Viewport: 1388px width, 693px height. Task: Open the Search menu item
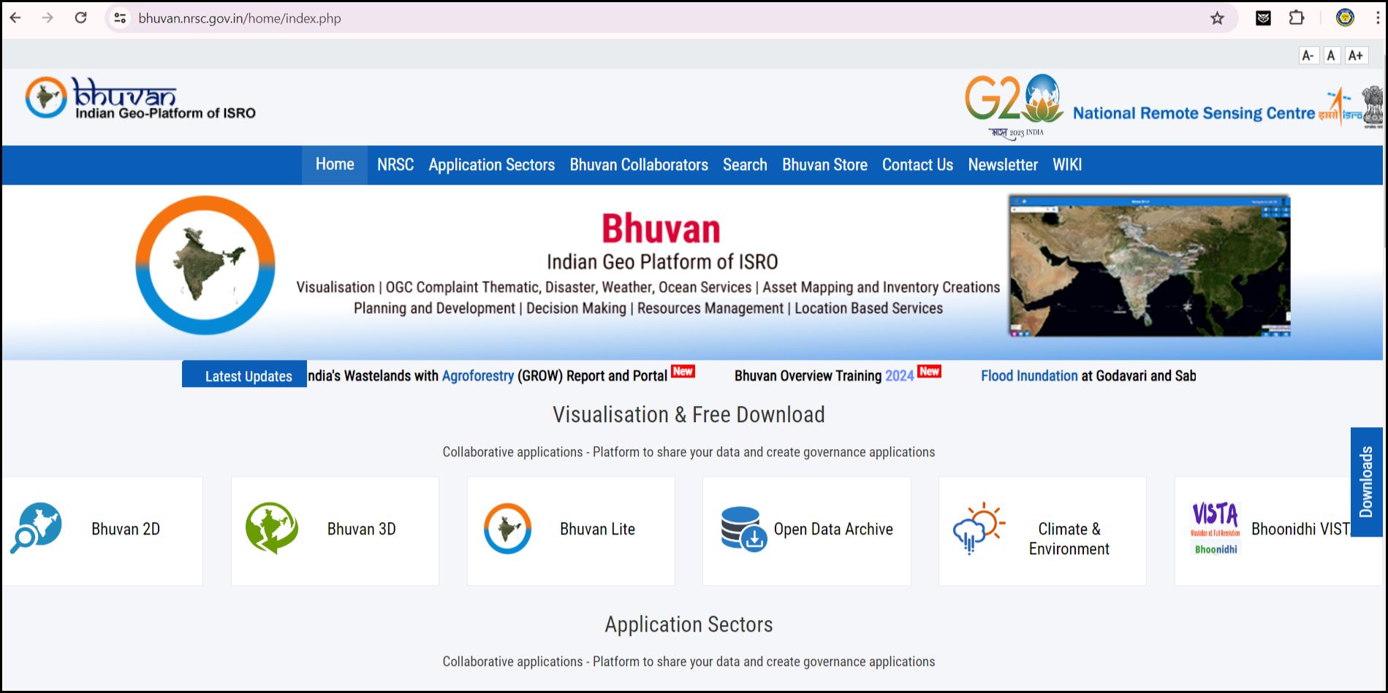point(745,165)
